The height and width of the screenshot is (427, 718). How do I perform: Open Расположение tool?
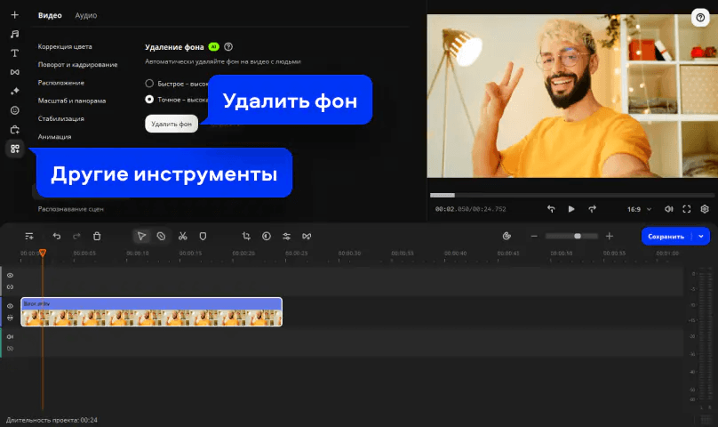tap(61, 83)
